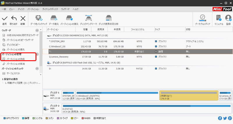Collapse the パーティションのチェック section
Viewport: 233px width, 124px height.
tap(37, 69)
